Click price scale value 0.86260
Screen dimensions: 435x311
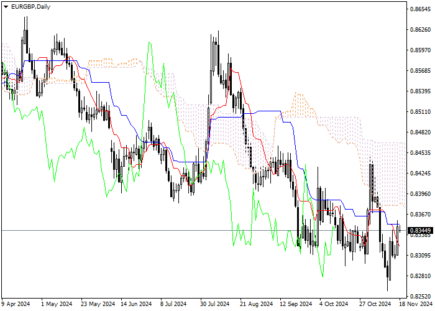[421, 30]
